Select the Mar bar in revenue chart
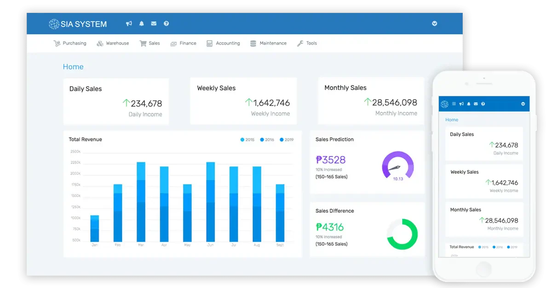This screenshot has width=552, height=288. tap(141, 202)
